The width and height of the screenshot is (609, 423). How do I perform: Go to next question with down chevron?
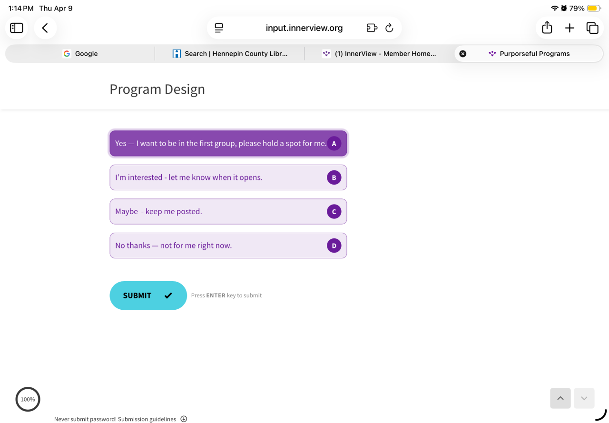coord(584,398)
